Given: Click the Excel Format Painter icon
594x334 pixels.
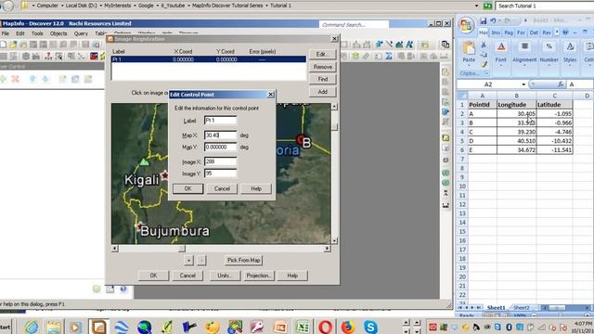Looking at the screenshot, I should (484, 64).
